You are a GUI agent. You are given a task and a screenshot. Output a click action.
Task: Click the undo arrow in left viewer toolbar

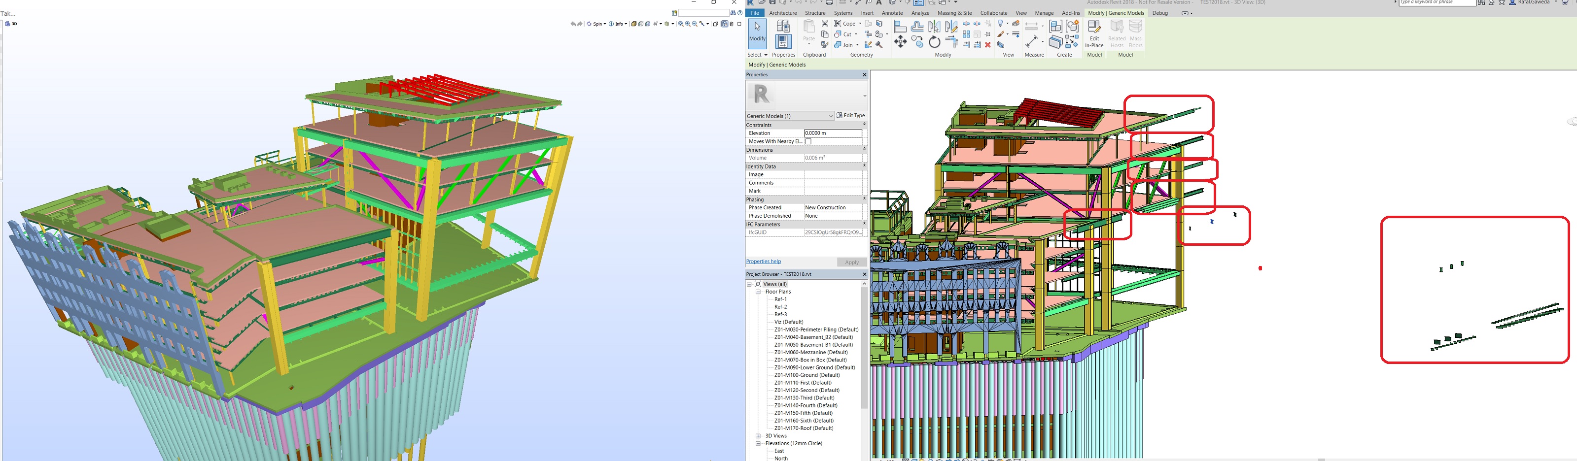point(573,24)
